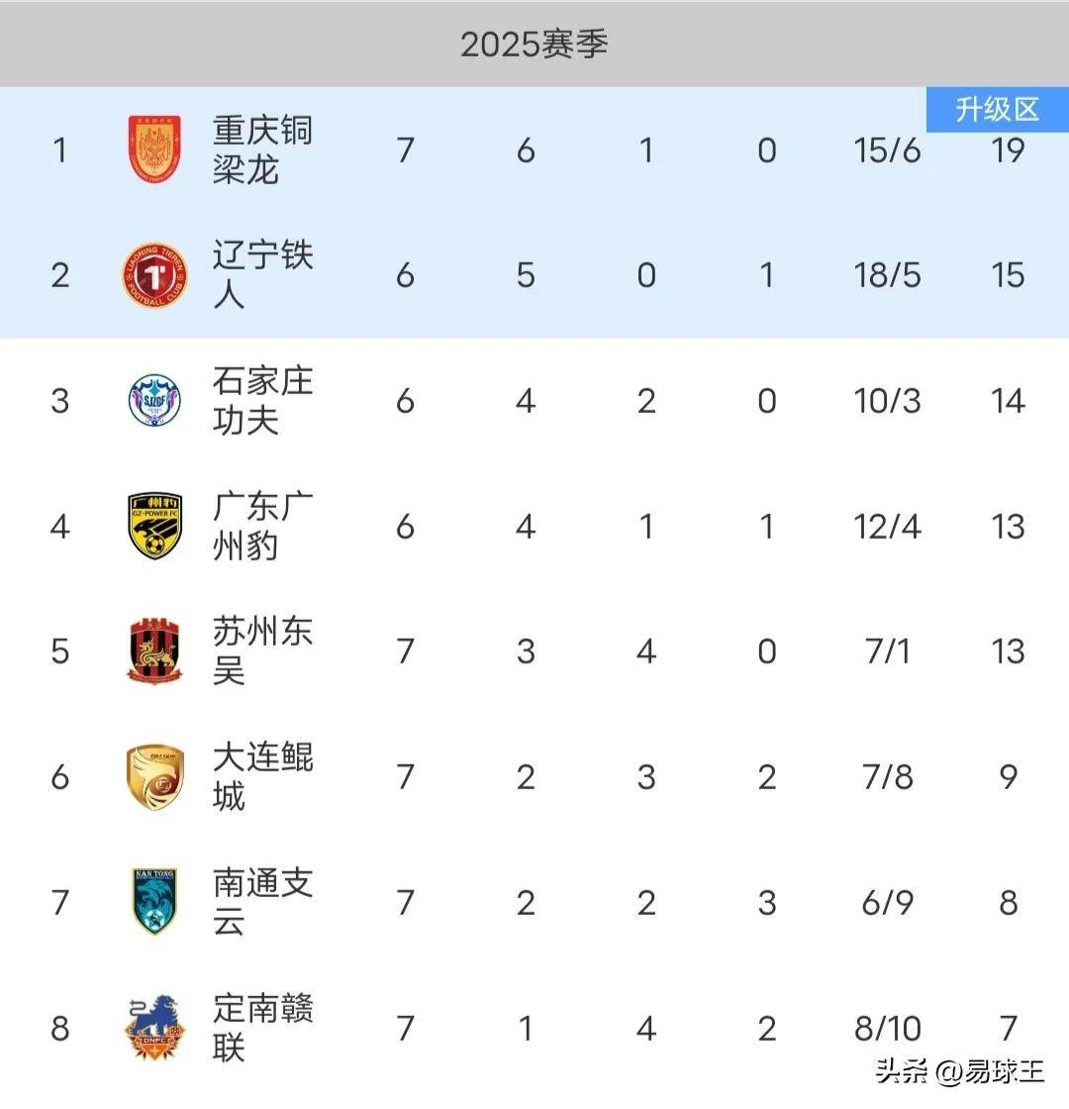Screen dimensions: 1069x1109
Task: Select team name 石家庄功夫
Action: coord(262,400)
